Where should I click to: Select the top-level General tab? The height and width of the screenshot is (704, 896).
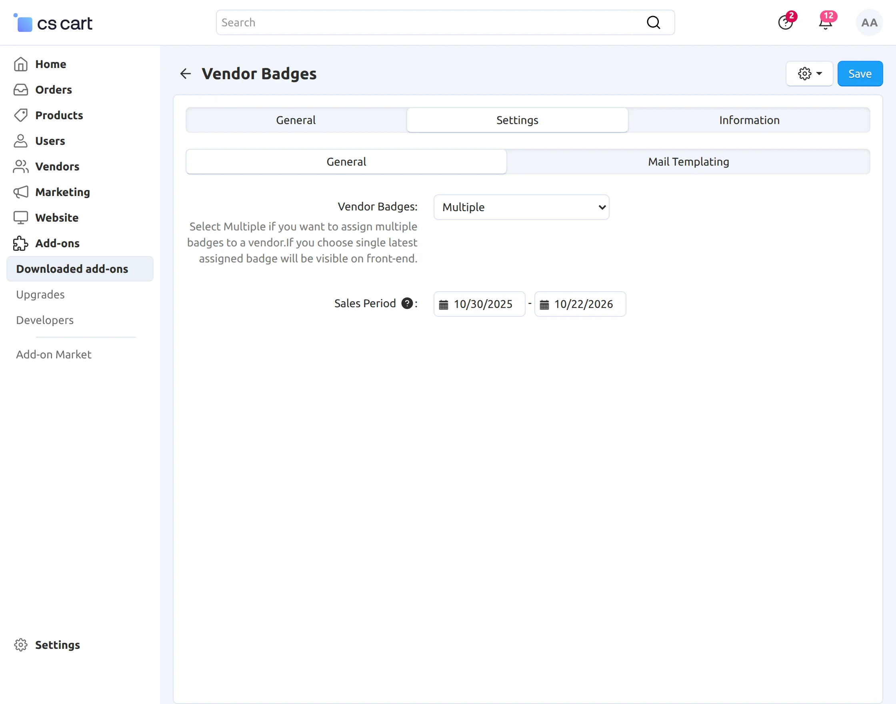296,120
